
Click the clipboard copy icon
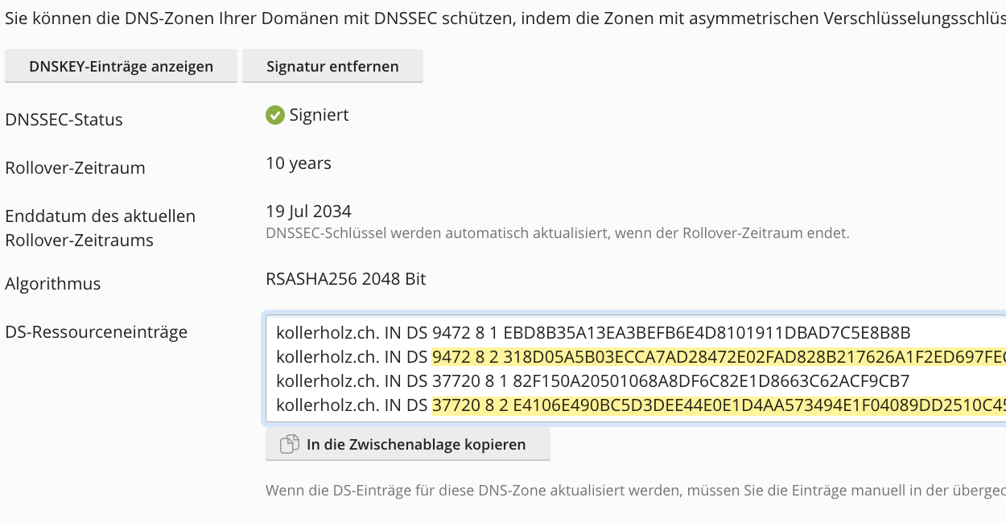click(x=289, y=444)
